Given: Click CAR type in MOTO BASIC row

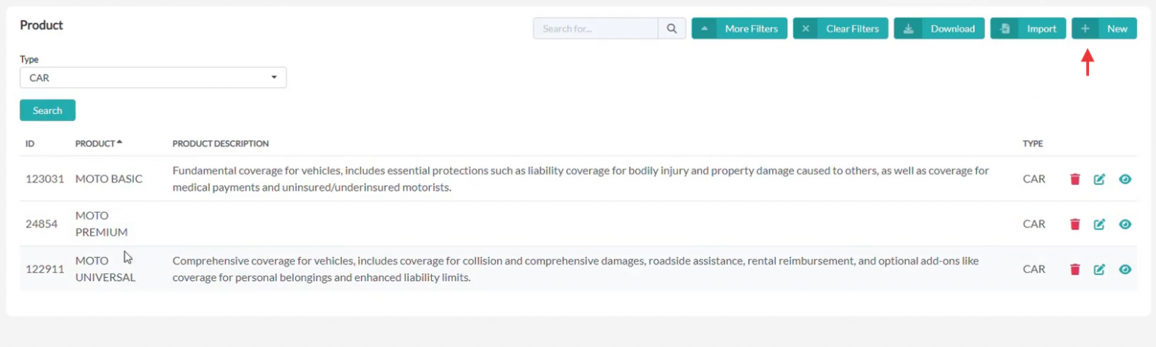Looking at the screenshot, I should pos(1034,180).
